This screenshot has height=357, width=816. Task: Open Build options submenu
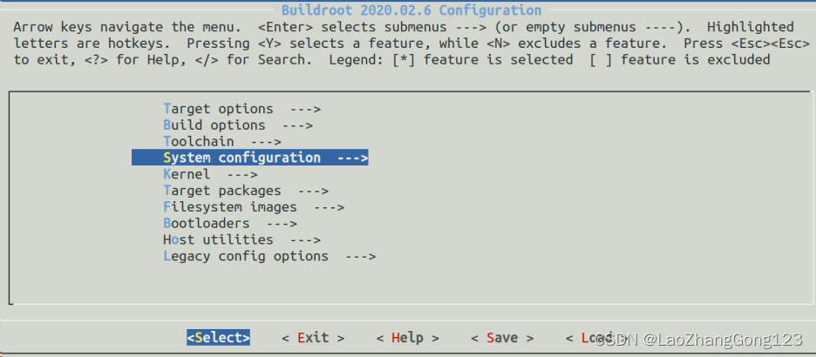pyautogui.click(x=238, y=125)
